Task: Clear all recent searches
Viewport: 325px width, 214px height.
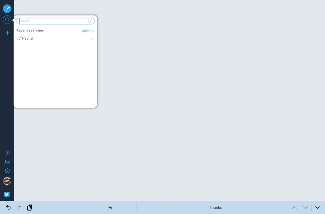Action: pos(88,31)
